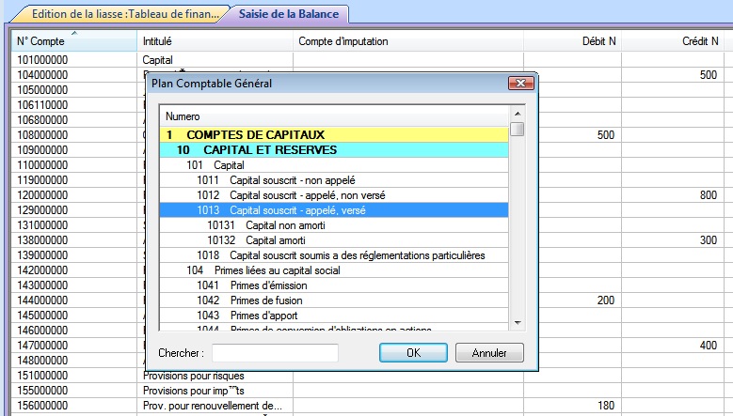Select account cell 138000000
Viewport: 733px width, 416px height.
pyautogui.click(x=73, y=240)
